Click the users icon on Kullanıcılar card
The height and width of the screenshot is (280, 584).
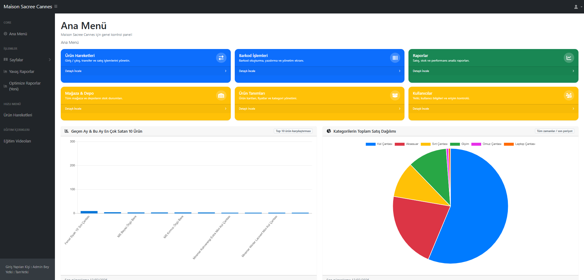569,96
